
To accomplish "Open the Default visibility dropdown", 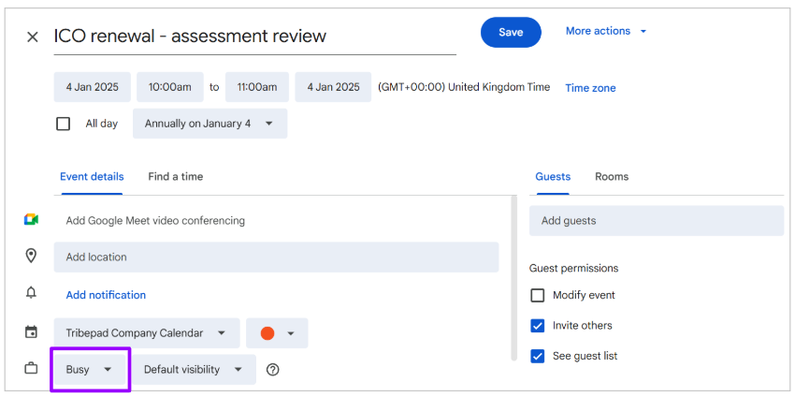I will tap(194, 370).
